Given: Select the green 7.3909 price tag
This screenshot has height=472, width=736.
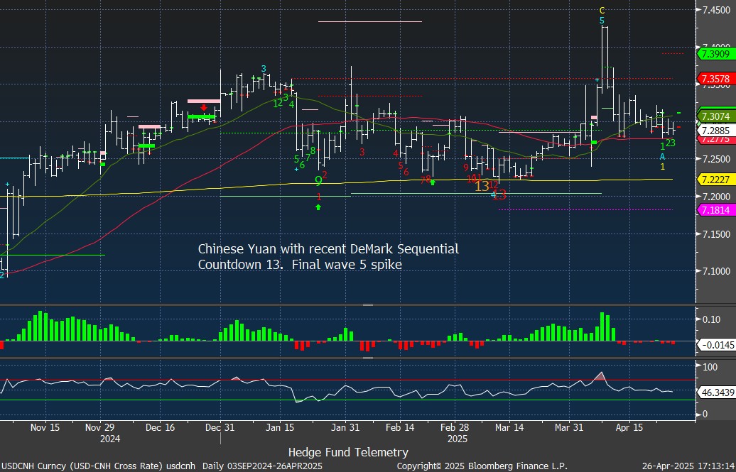Looking at the screenshot, I should pyautogui.click(x=716, y=54).
